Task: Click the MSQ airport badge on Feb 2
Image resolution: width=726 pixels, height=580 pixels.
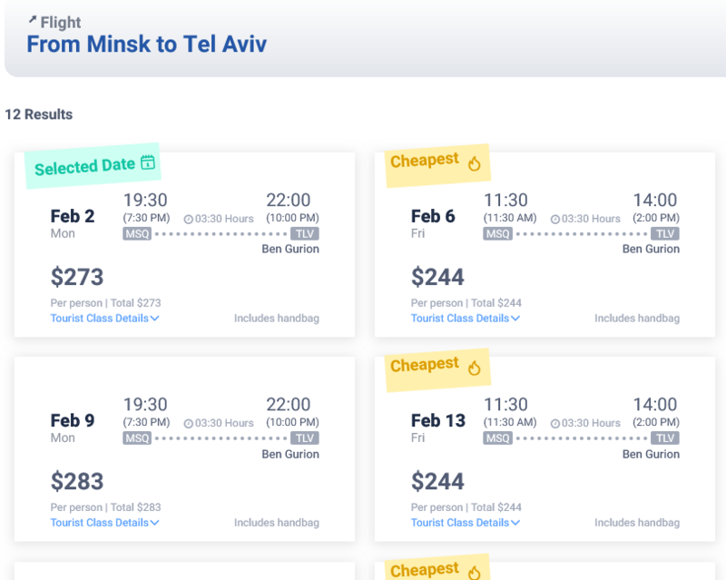Action: point(137,233)
